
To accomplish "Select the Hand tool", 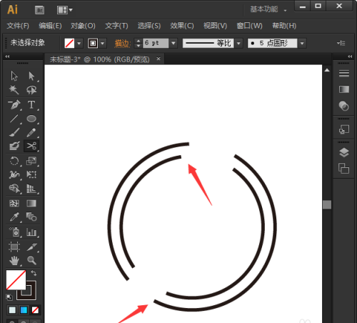I will pos(14,260).
